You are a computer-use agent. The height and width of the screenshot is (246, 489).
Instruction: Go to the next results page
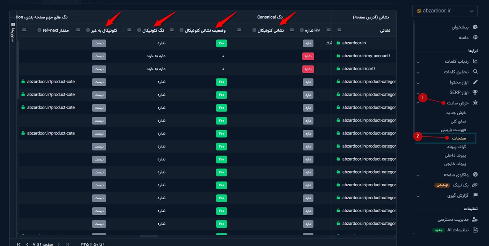27,244
